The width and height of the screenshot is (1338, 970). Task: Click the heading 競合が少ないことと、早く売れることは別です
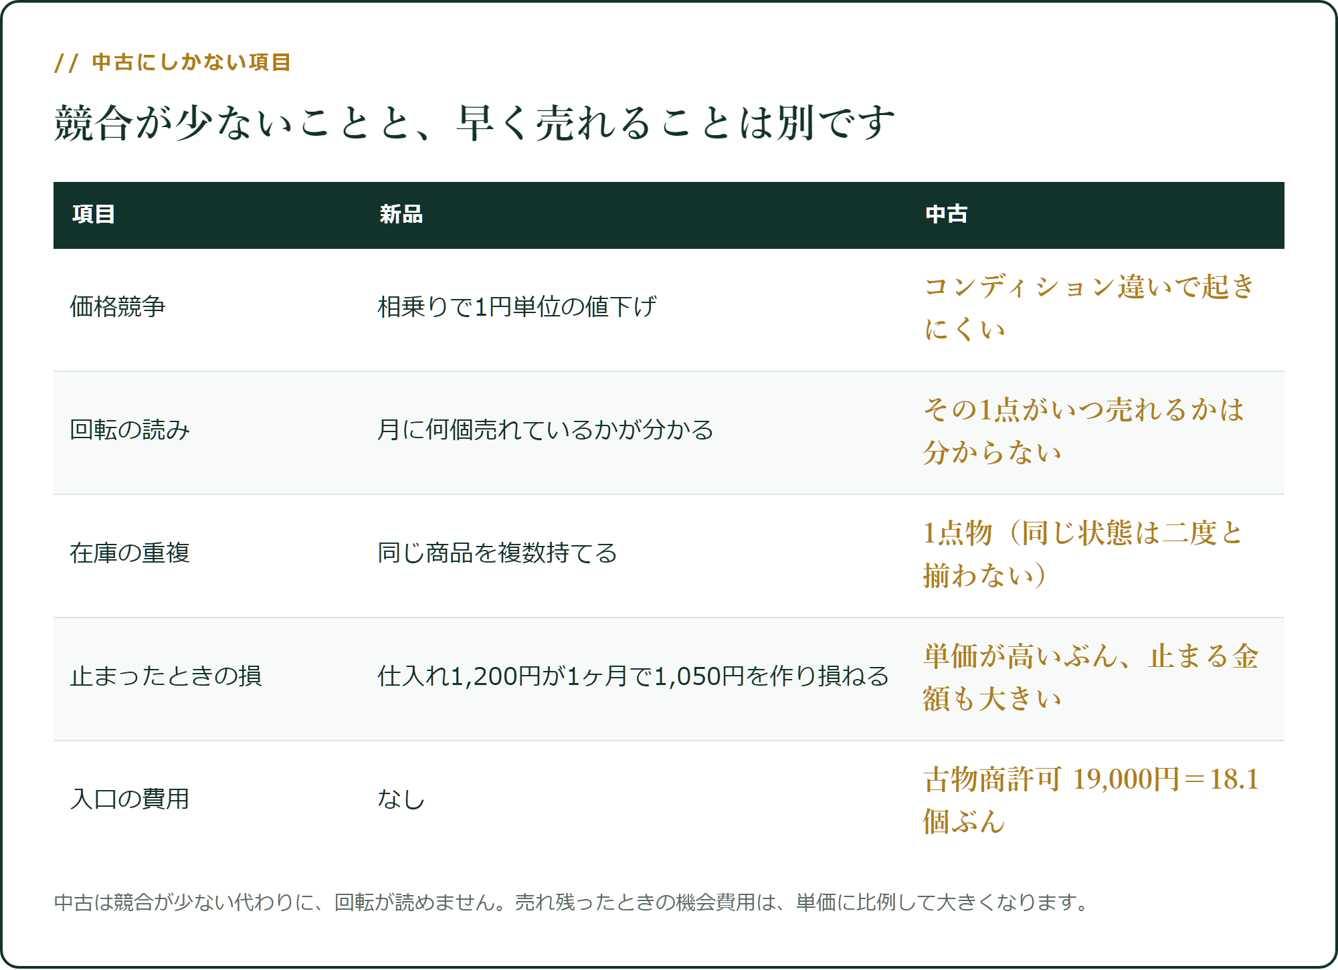click(x=474, y=123)
